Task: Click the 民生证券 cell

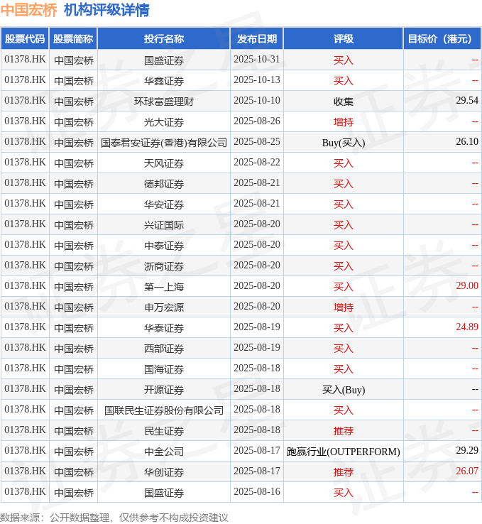Action: point(164,431)
